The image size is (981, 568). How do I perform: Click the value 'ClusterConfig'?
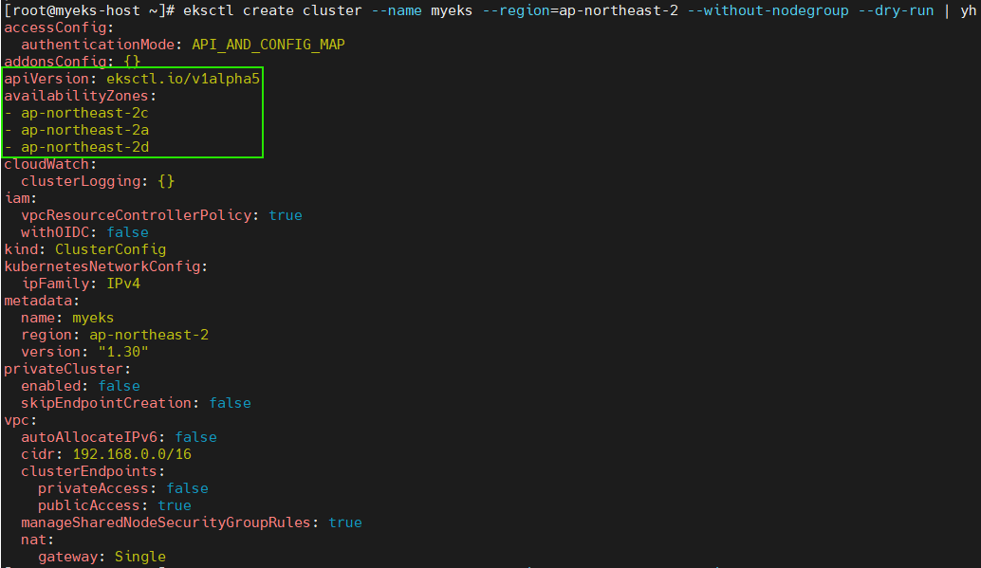(110, 249)
